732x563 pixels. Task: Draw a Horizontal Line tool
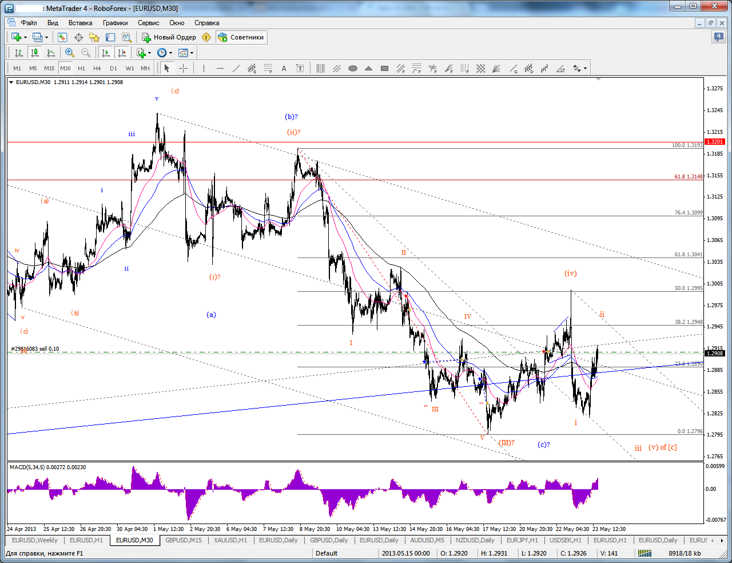click(x=220, y=68)
